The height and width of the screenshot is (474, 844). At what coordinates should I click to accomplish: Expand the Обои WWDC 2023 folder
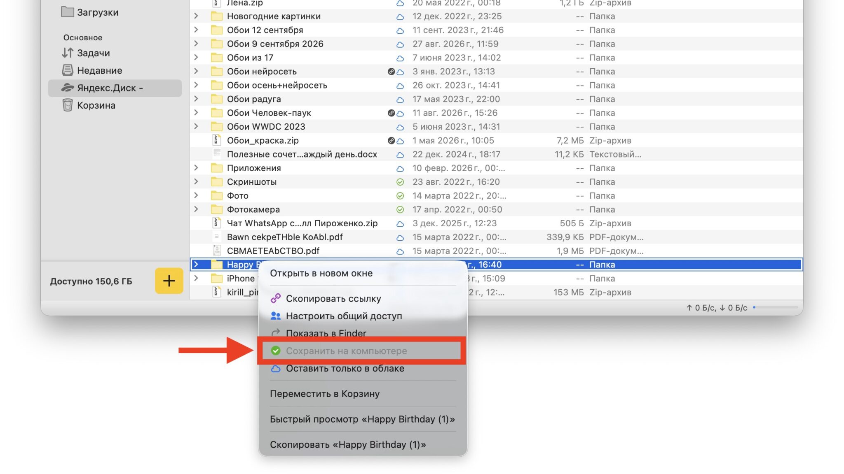[196, 126]
